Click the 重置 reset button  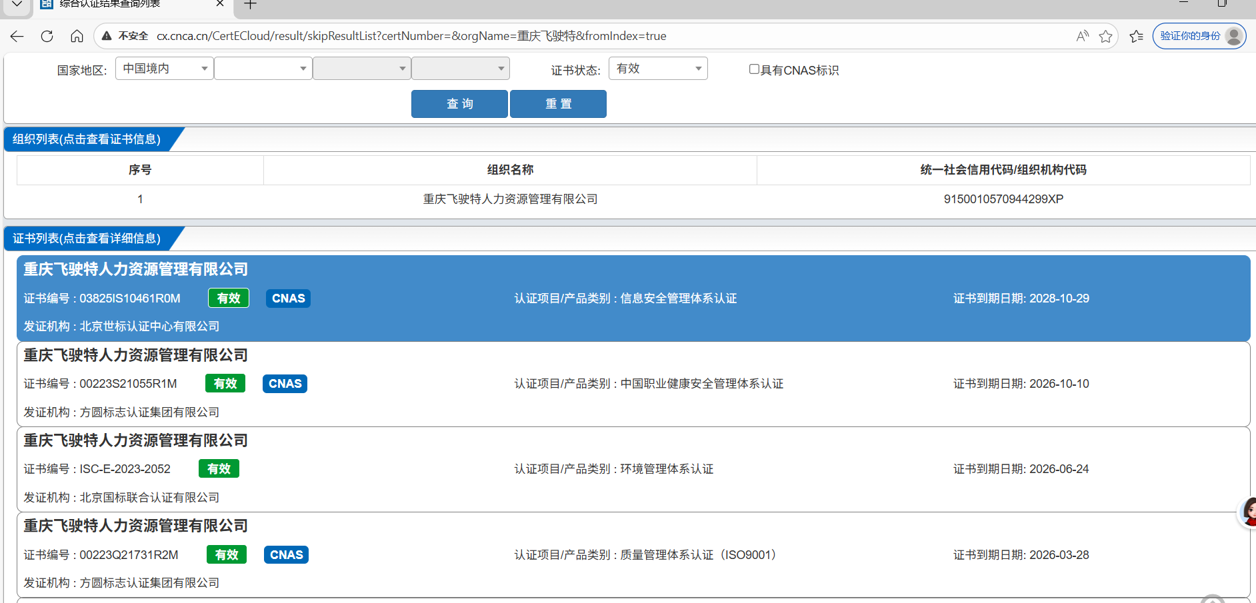558,104
